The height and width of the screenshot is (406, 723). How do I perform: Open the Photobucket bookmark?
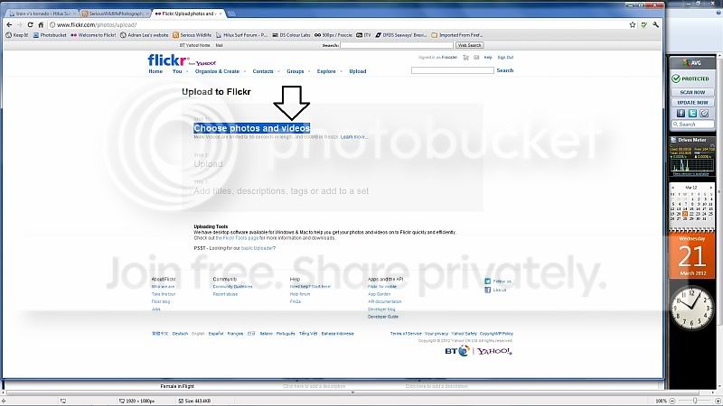(50, 35)
